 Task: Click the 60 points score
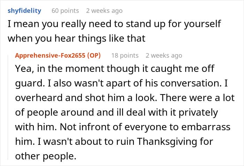coord(65,11)
